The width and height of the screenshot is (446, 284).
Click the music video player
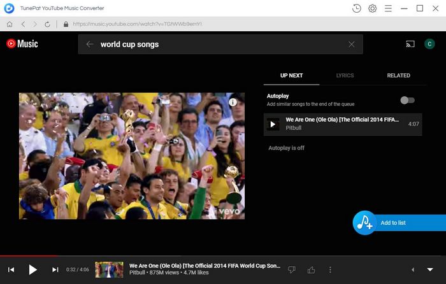point(132,156)
